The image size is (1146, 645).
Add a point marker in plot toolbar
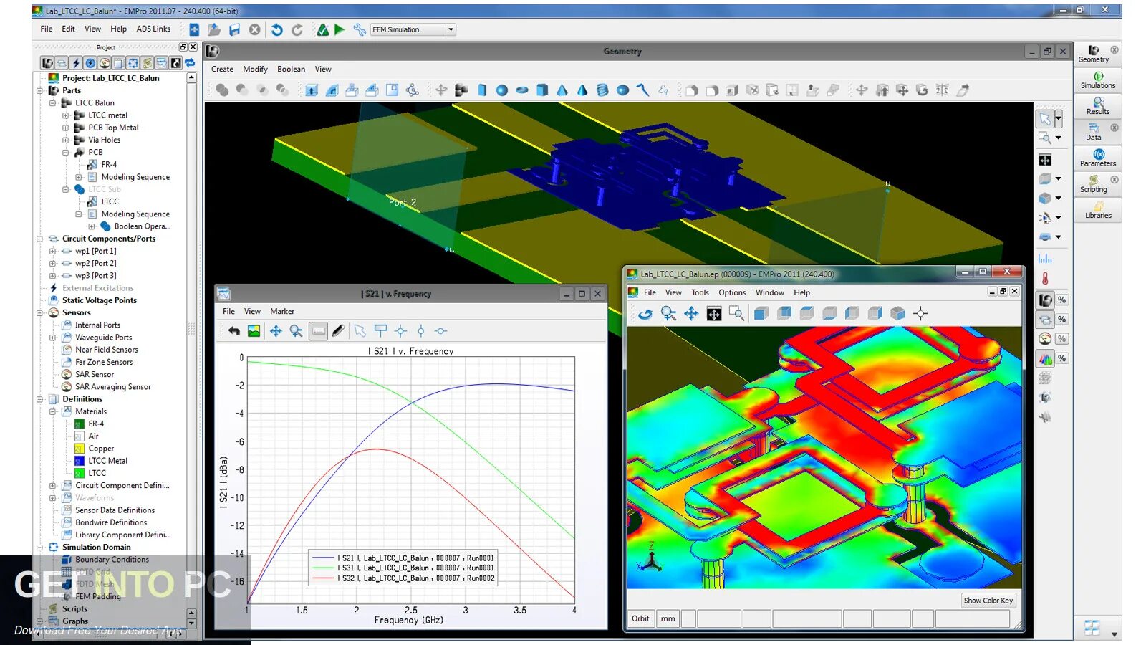click(401, 330)
